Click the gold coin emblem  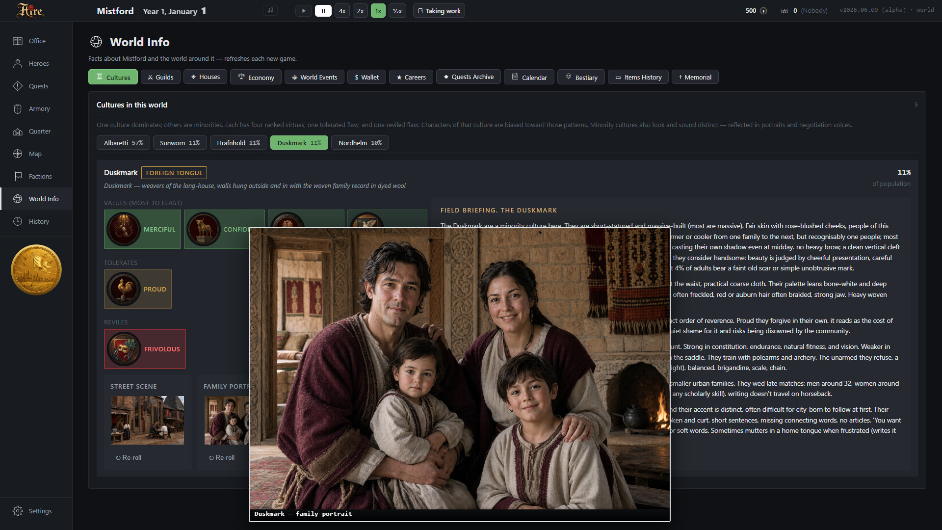tap(36, 270)
